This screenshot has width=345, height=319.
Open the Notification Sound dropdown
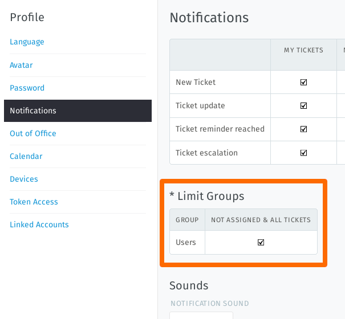click(201, 315)
